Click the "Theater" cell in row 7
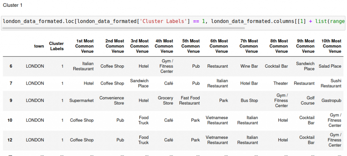Image resolution: width=347 pixels, height=156 pixels. pyautogui.click(x=281, y=83)
